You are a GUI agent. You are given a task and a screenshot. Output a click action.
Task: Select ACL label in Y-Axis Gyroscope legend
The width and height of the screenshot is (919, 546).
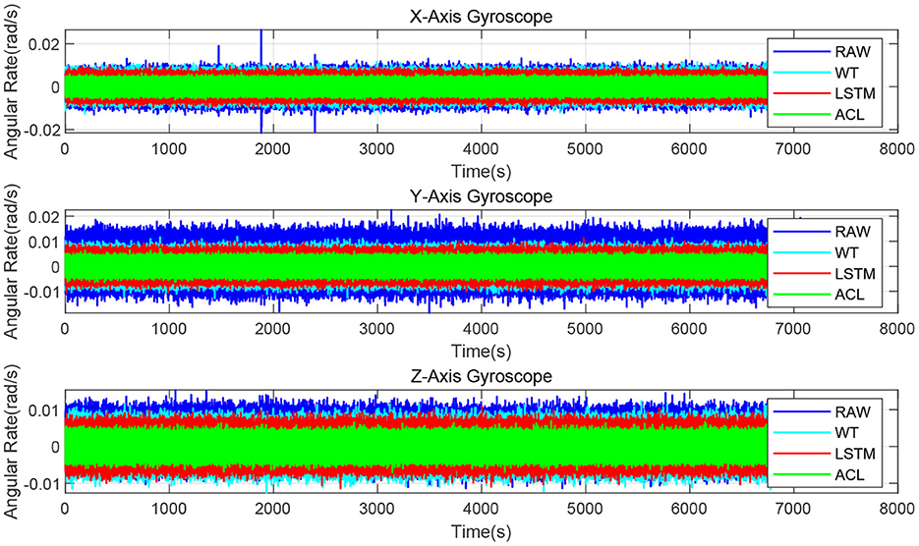tap(849, 295)
